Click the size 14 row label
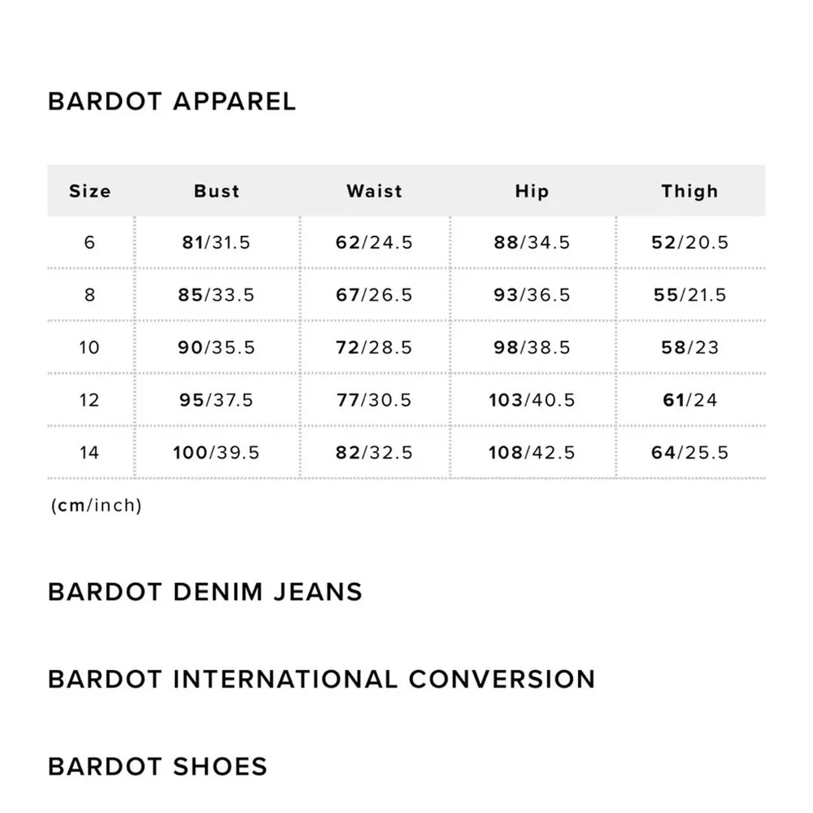This screenshot has height=813, width=813. (89, 452)
